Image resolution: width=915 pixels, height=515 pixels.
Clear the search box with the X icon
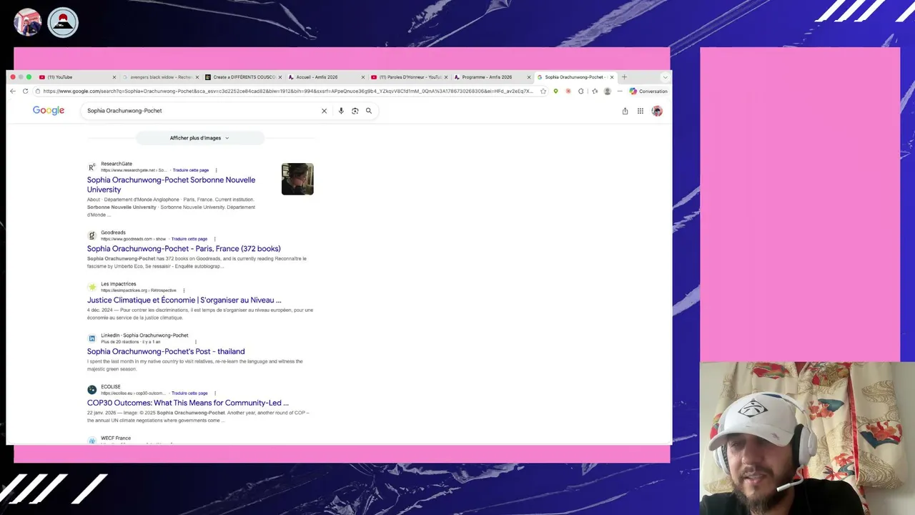click(x=324, y=111)
